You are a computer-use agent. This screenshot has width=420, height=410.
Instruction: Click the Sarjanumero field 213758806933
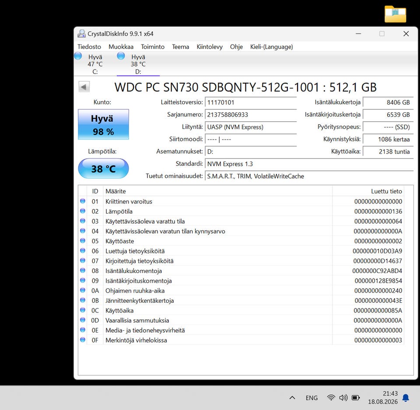tap(251, 115)
